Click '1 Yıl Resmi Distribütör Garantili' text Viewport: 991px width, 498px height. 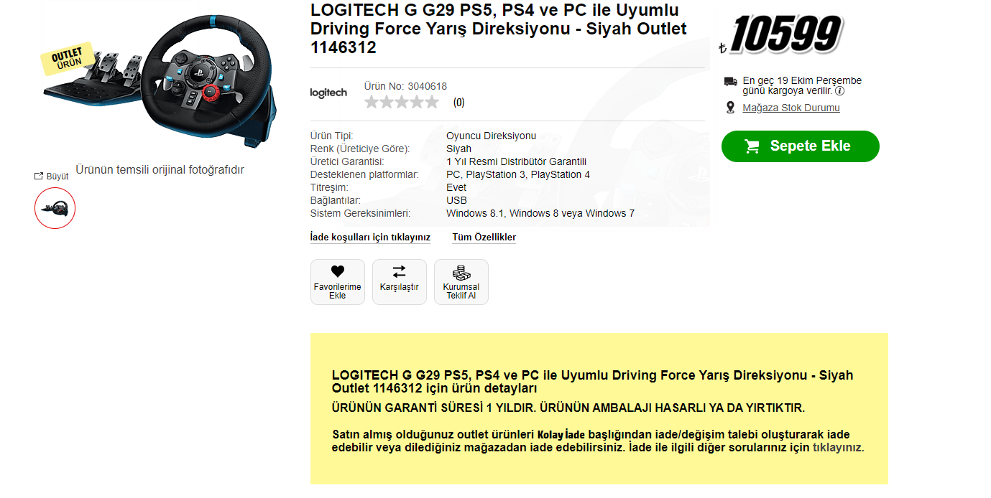tap(516, 161)
